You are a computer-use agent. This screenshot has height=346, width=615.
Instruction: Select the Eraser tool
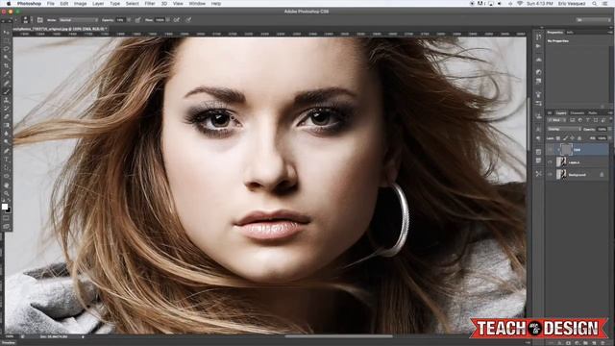[7, 116]
